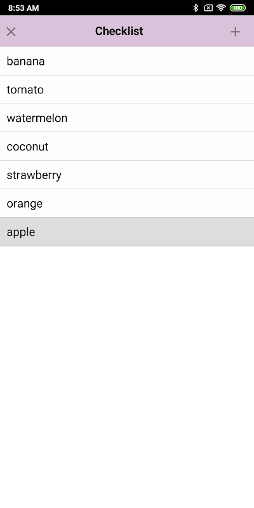Screen dimensions: 254x508
Task: Tap blank header space between title and plus
Action: (186, 31)
